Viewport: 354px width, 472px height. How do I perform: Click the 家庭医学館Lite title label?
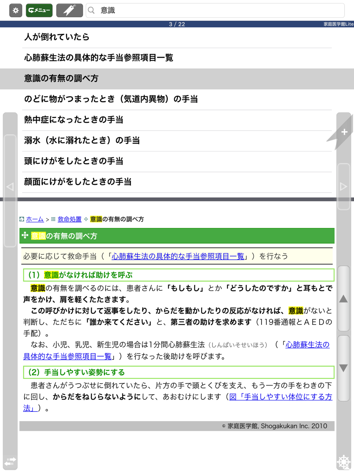tap(338, 24)
